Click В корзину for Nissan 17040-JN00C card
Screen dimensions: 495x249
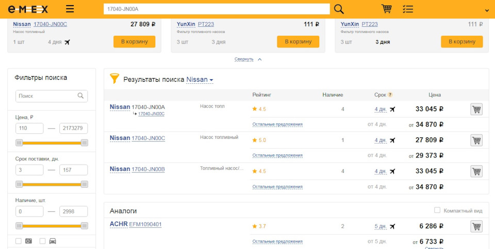click(x=134, y=42)
